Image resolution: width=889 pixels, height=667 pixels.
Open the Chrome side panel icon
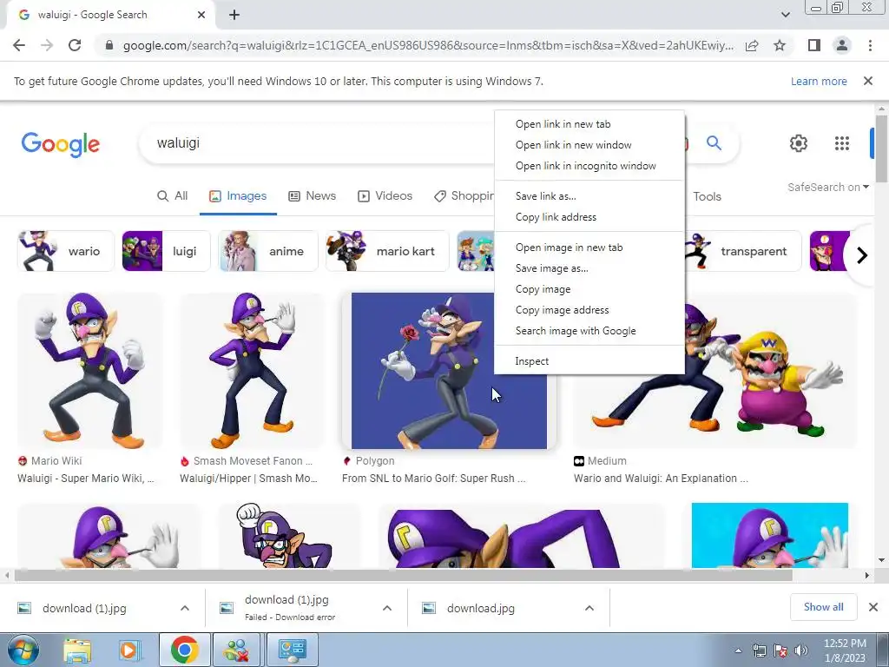(x=814, y=45)
